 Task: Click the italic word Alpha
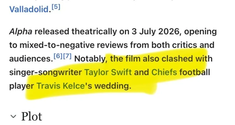tap(21, 32)
